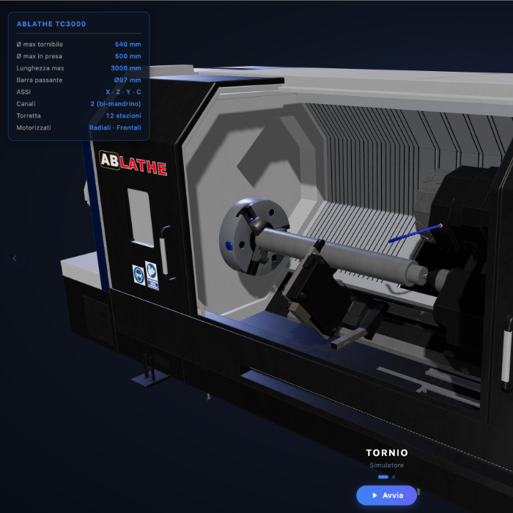Select the first carousel page indicator

click(x=383, y=476)
